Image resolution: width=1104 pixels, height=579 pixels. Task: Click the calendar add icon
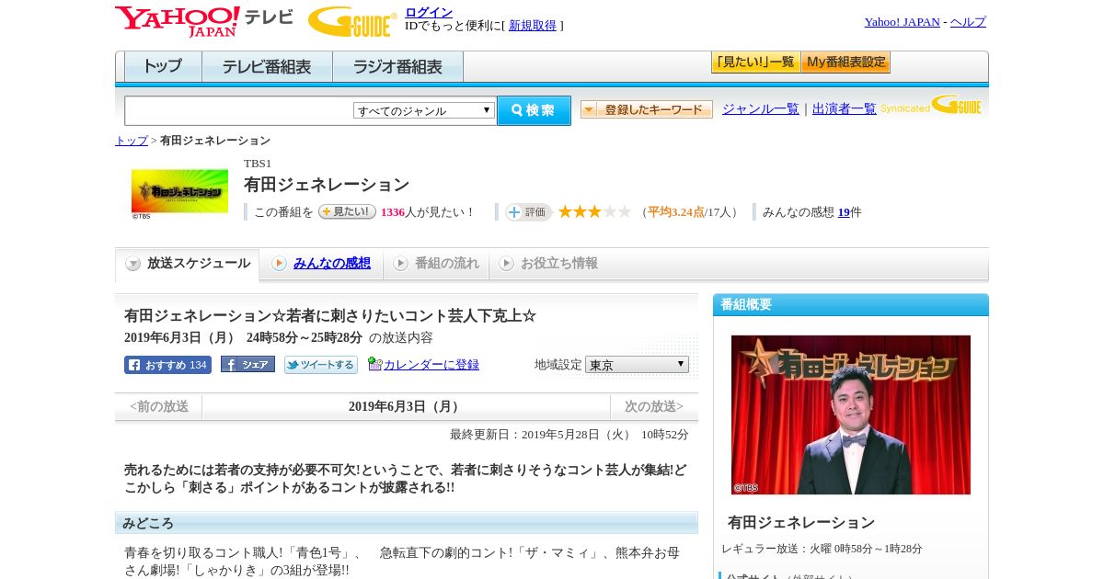(x=374, y=364)
